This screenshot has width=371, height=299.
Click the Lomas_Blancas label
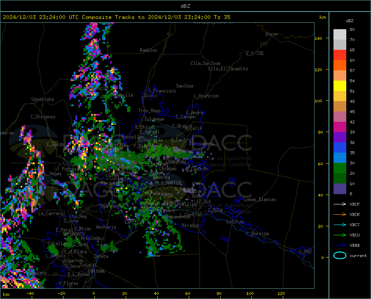pos(260,199)
